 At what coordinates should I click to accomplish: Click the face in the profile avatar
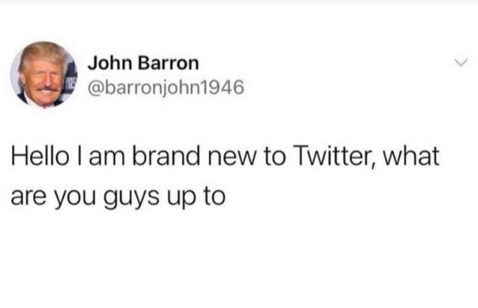(x=43, y=80)
